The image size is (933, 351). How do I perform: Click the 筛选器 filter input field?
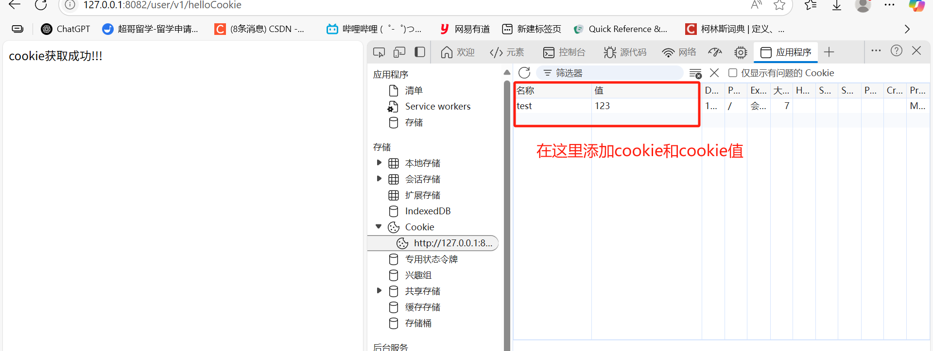point(610,73)
